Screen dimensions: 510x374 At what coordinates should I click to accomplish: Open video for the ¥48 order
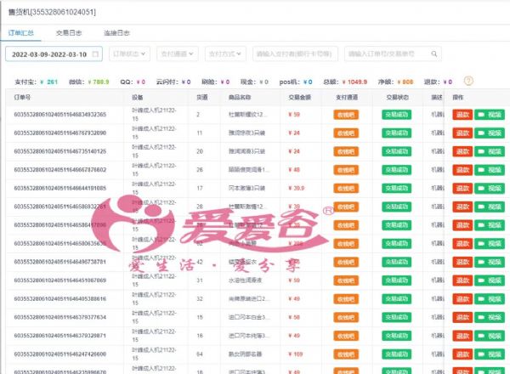point(489,169)
